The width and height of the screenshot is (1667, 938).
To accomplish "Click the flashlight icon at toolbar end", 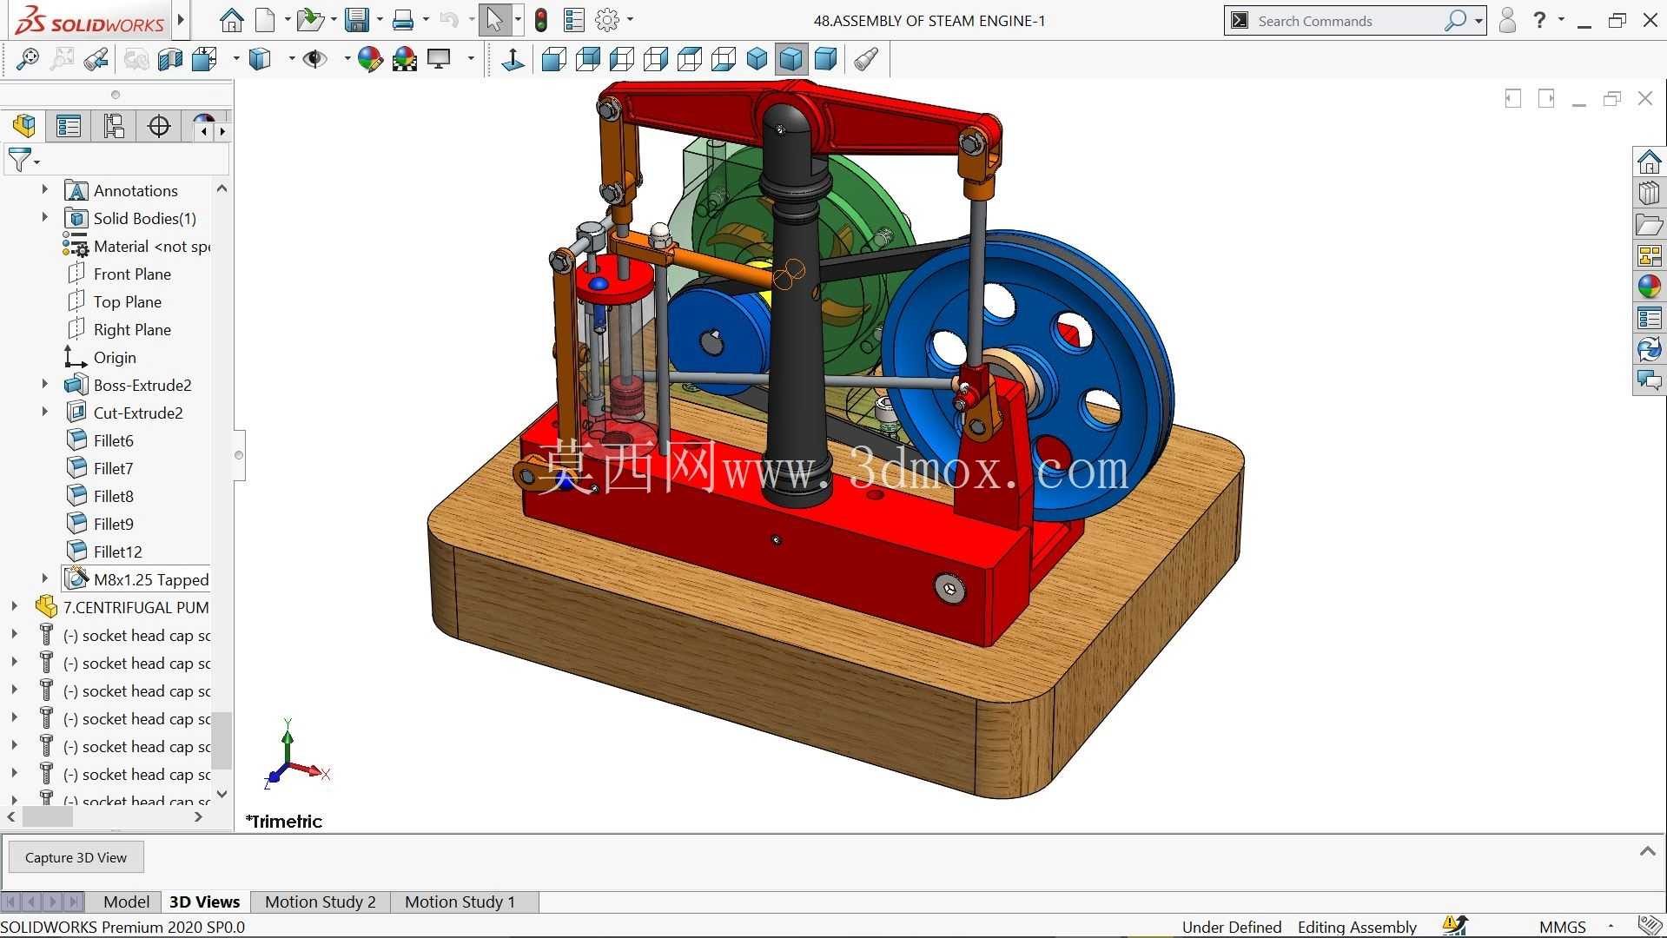I will coord(865,59).
